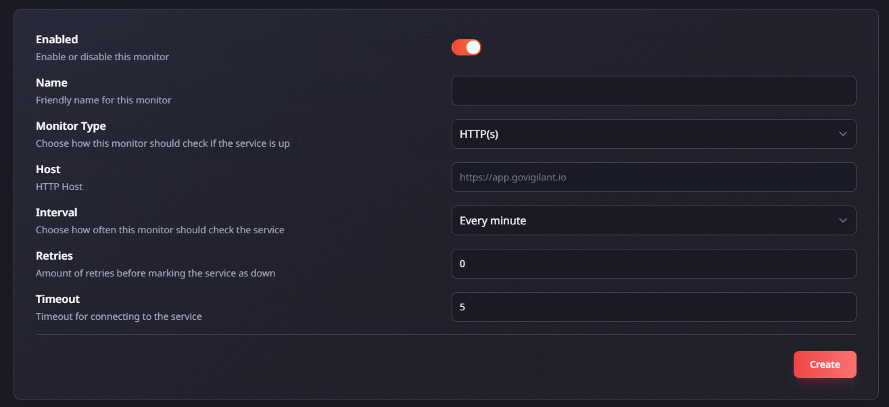Click the "Retries" heading label

pyautogui.click(x=54, y=256)
